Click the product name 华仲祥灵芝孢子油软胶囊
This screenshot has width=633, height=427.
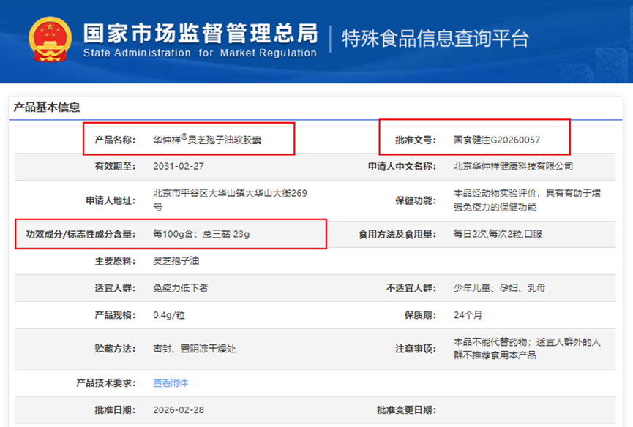pyautogui.click(x=207, y=140)
